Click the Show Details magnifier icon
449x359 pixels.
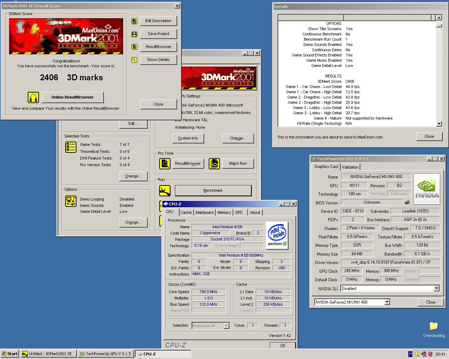(x=134, y=60)
